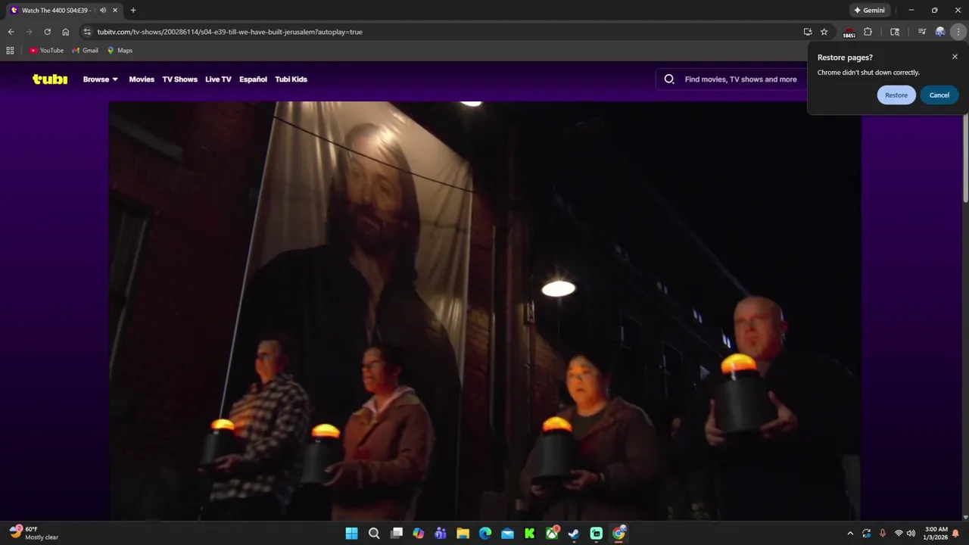
Task: Open the sync tray icon
Action: click(x=866, y=534)
